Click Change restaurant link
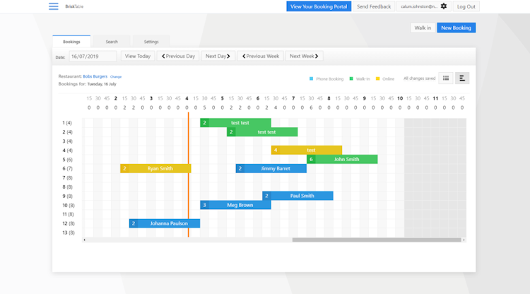This screenshot has width=530, height=294. coord(116,77)
